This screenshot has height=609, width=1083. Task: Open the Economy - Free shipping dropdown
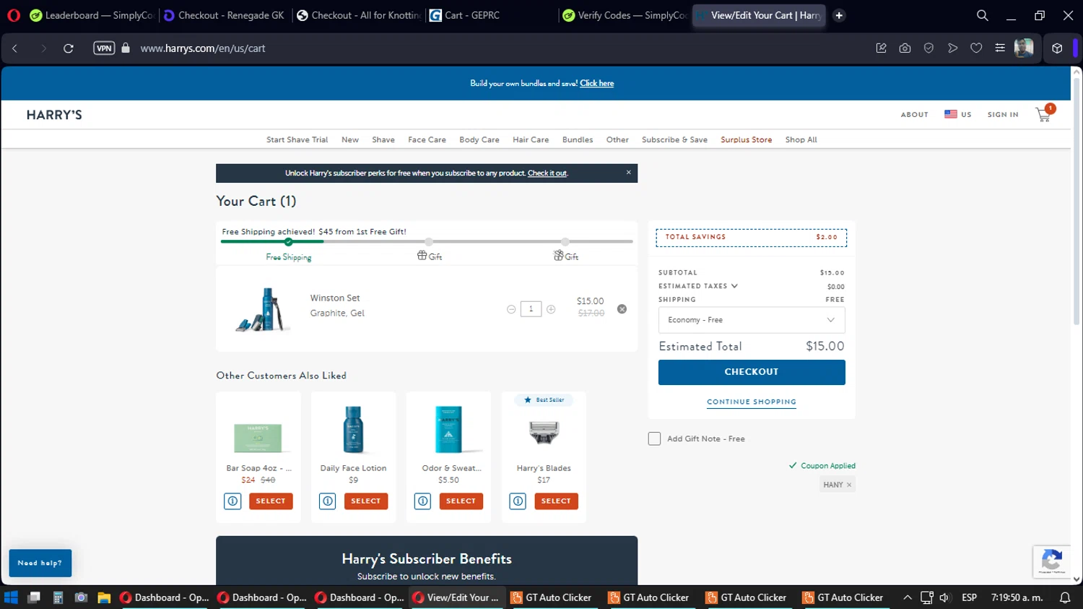pos(752,320)
